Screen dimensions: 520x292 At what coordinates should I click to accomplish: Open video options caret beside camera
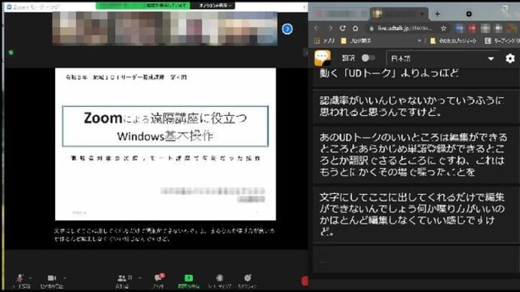pyautogui.click(x=65, y=278)
